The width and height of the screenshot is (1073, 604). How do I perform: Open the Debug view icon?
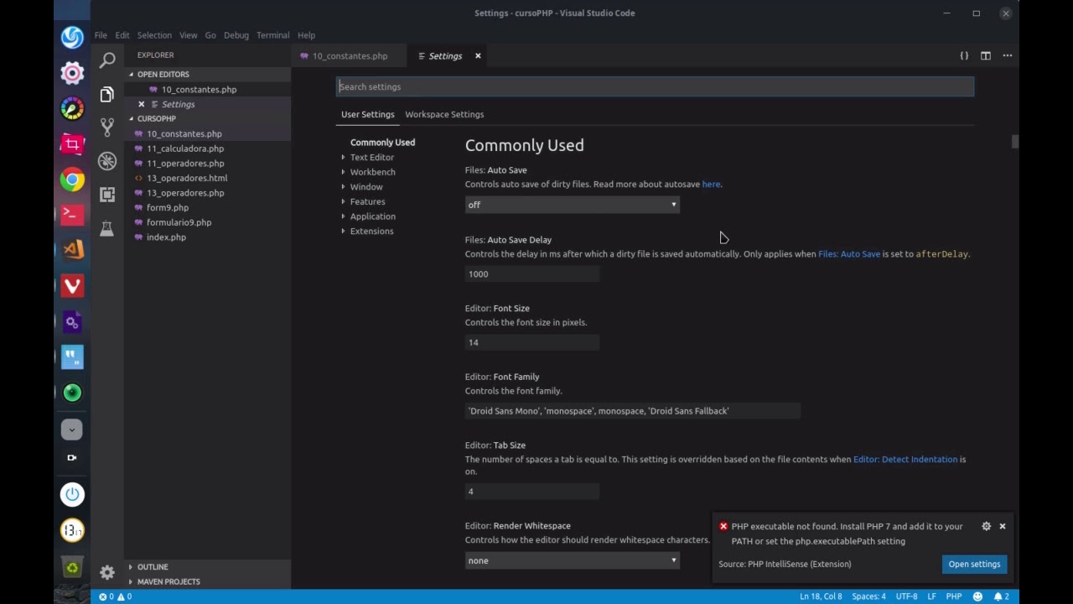click(107, 161)
